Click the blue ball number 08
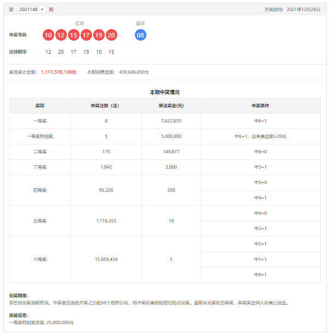The width and height of the screenshot is (330, 335). pos(140,35)
